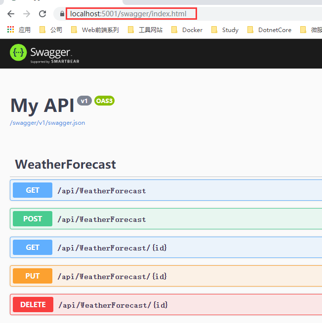Open the /swagger/v1/swagger.json link
Image resolution: width=322 pixels, height=323 pixels.
(47, 123)
